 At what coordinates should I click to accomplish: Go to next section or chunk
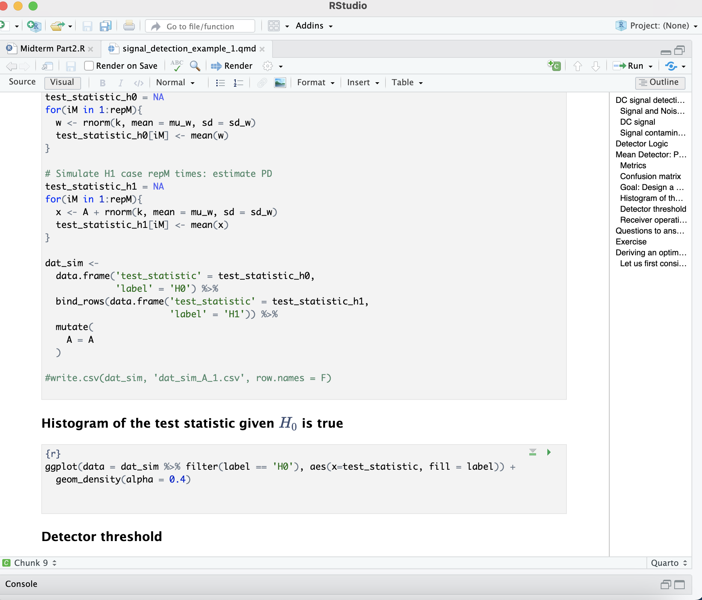tap(596, 66)
